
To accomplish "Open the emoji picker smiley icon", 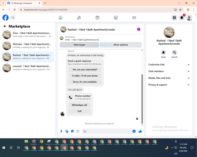I will coord(134,131).
